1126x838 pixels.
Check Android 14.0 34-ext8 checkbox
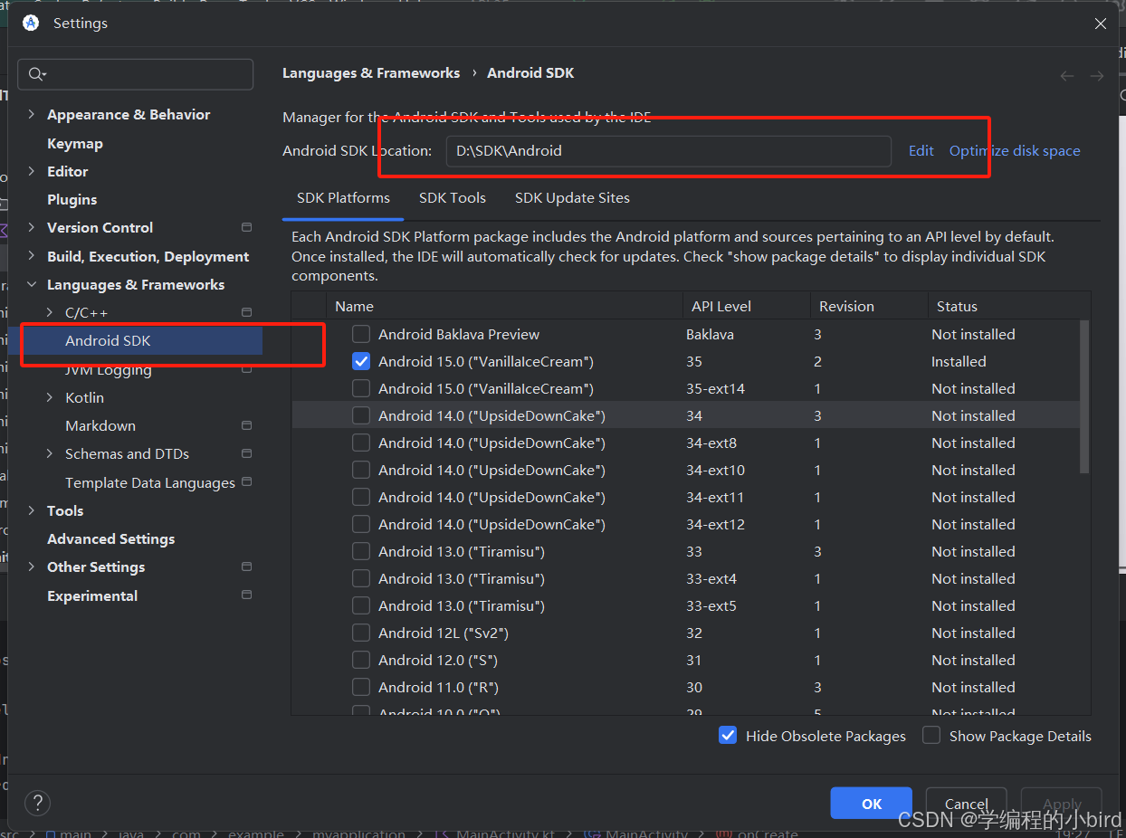point(361,443)
